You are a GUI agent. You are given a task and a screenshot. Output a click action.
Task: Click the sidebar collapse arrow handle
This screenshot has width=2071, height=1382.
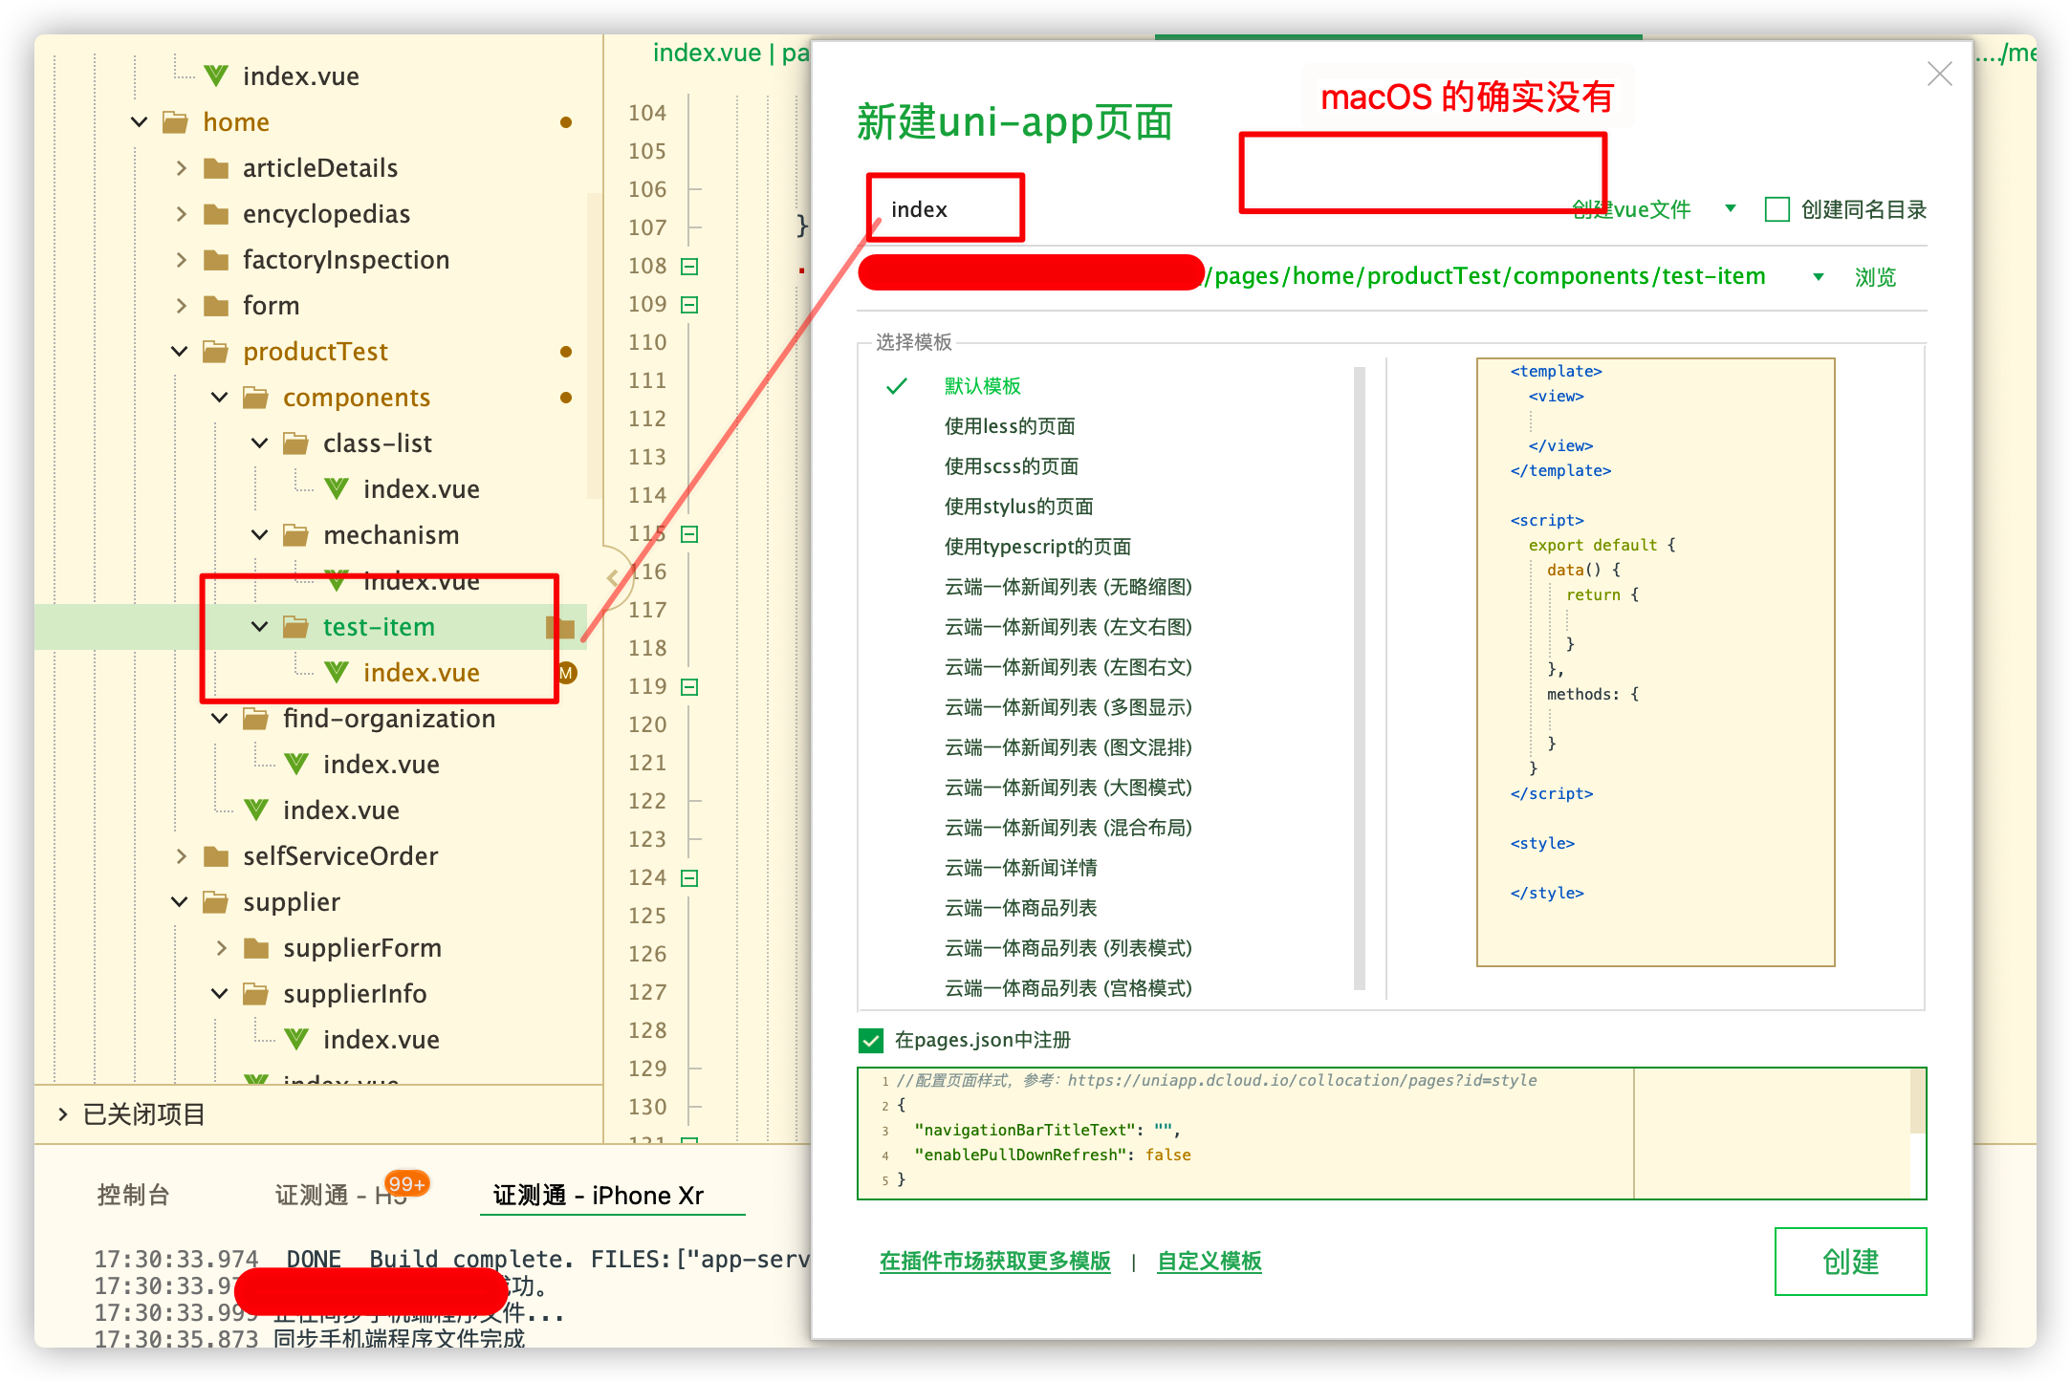[613, 577]
